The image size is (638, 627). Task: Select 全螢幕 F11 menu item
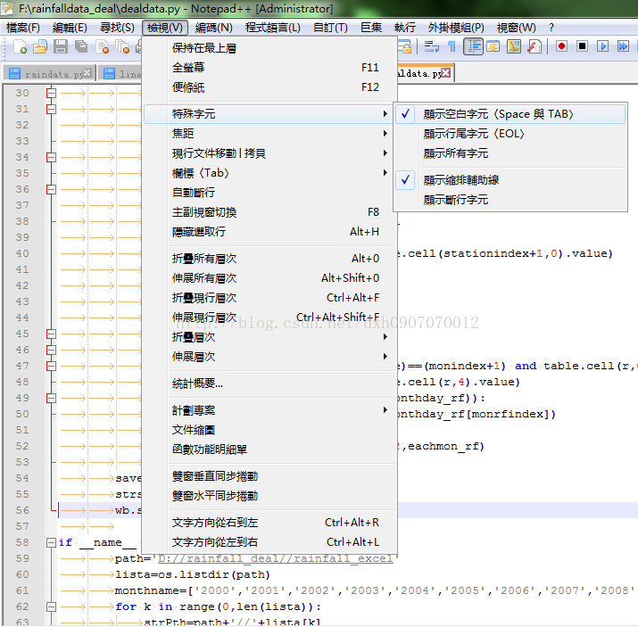pyautogui.click(x=269, y=68)
